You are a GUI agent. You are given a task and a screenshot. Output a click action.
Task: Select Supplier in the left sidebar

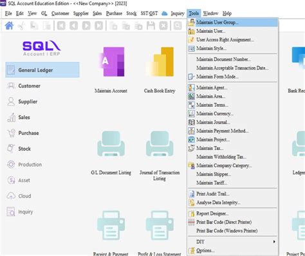coord(42,102)
